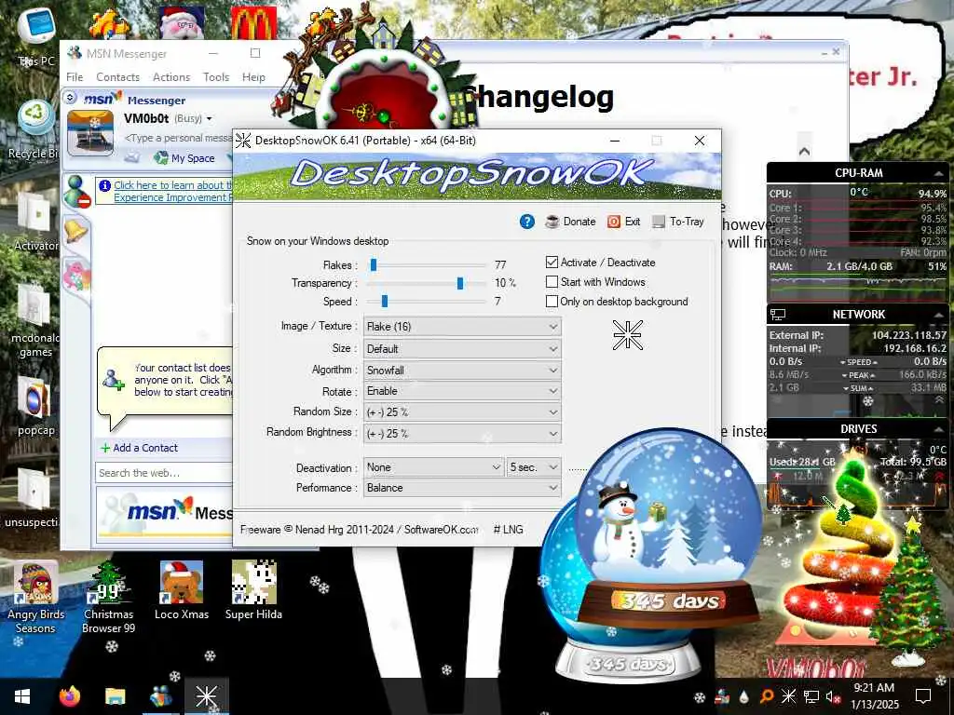
Task: Open Tools menu in MSN Messenger
Action: coord(216,77)
